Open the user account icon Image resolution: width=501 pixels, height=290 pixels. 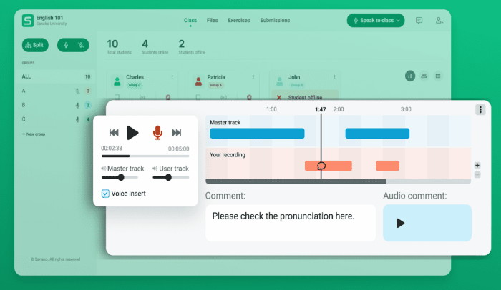click(439, 21)
